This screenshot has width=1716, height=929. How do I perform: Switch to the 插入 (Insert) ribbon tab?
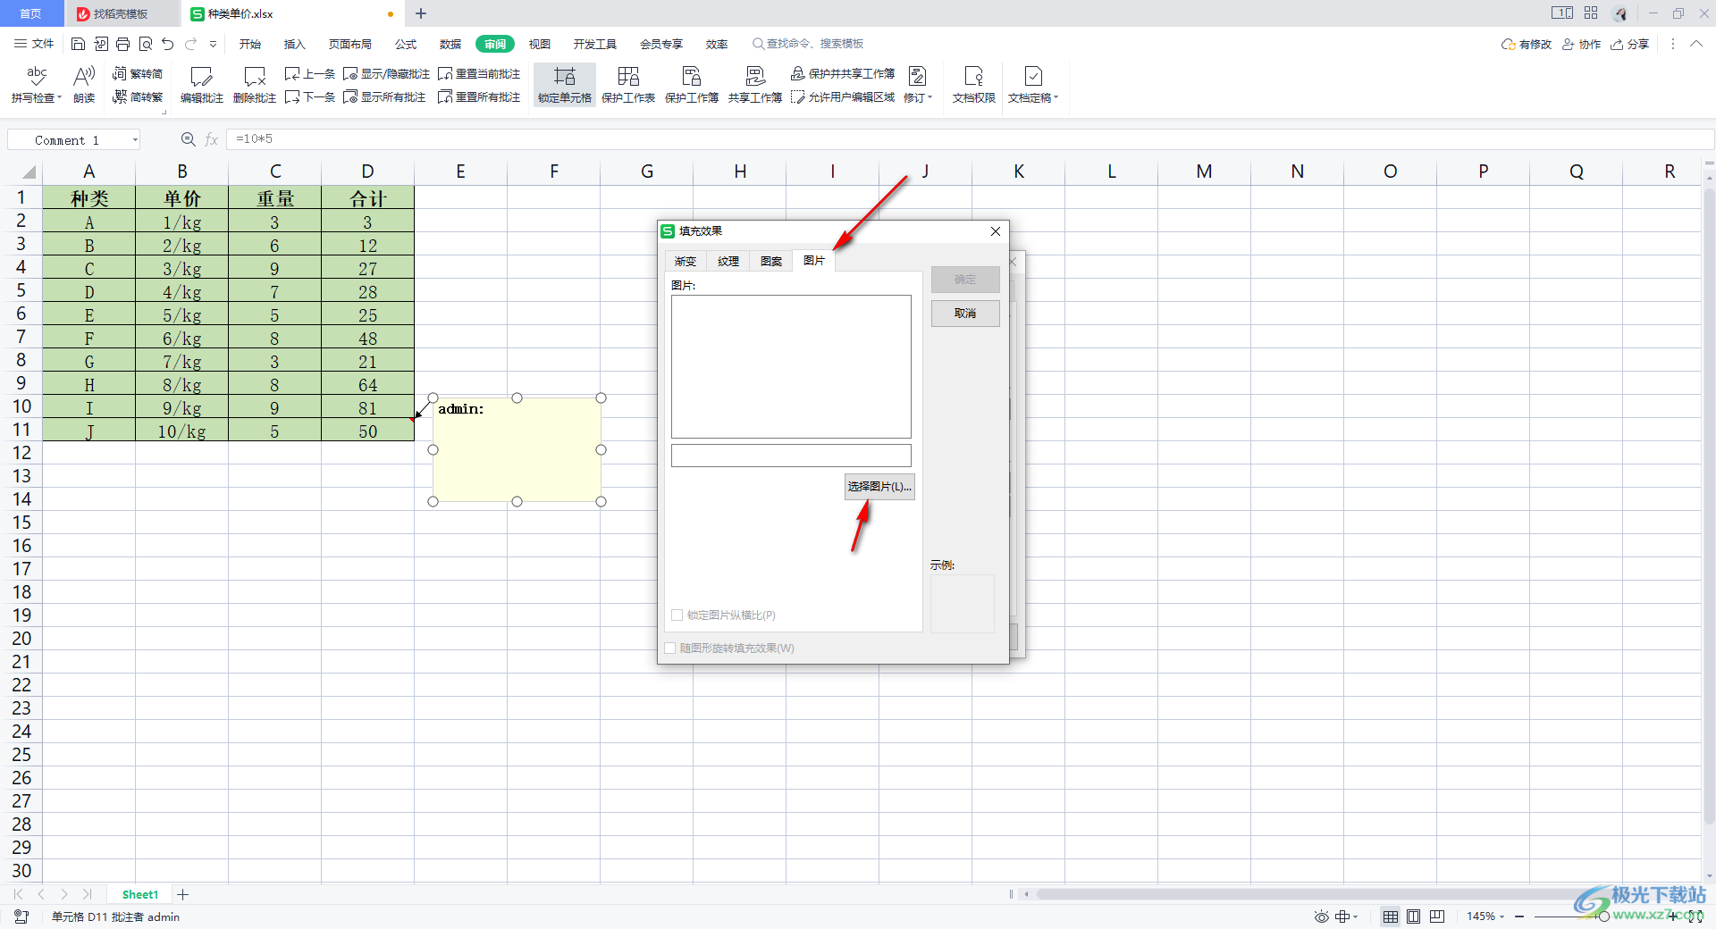click(294, 44)
